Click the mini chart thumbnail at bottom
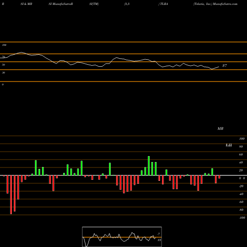Image resolution: width=247 pixels, height=247 pixels. coord(122,237)
